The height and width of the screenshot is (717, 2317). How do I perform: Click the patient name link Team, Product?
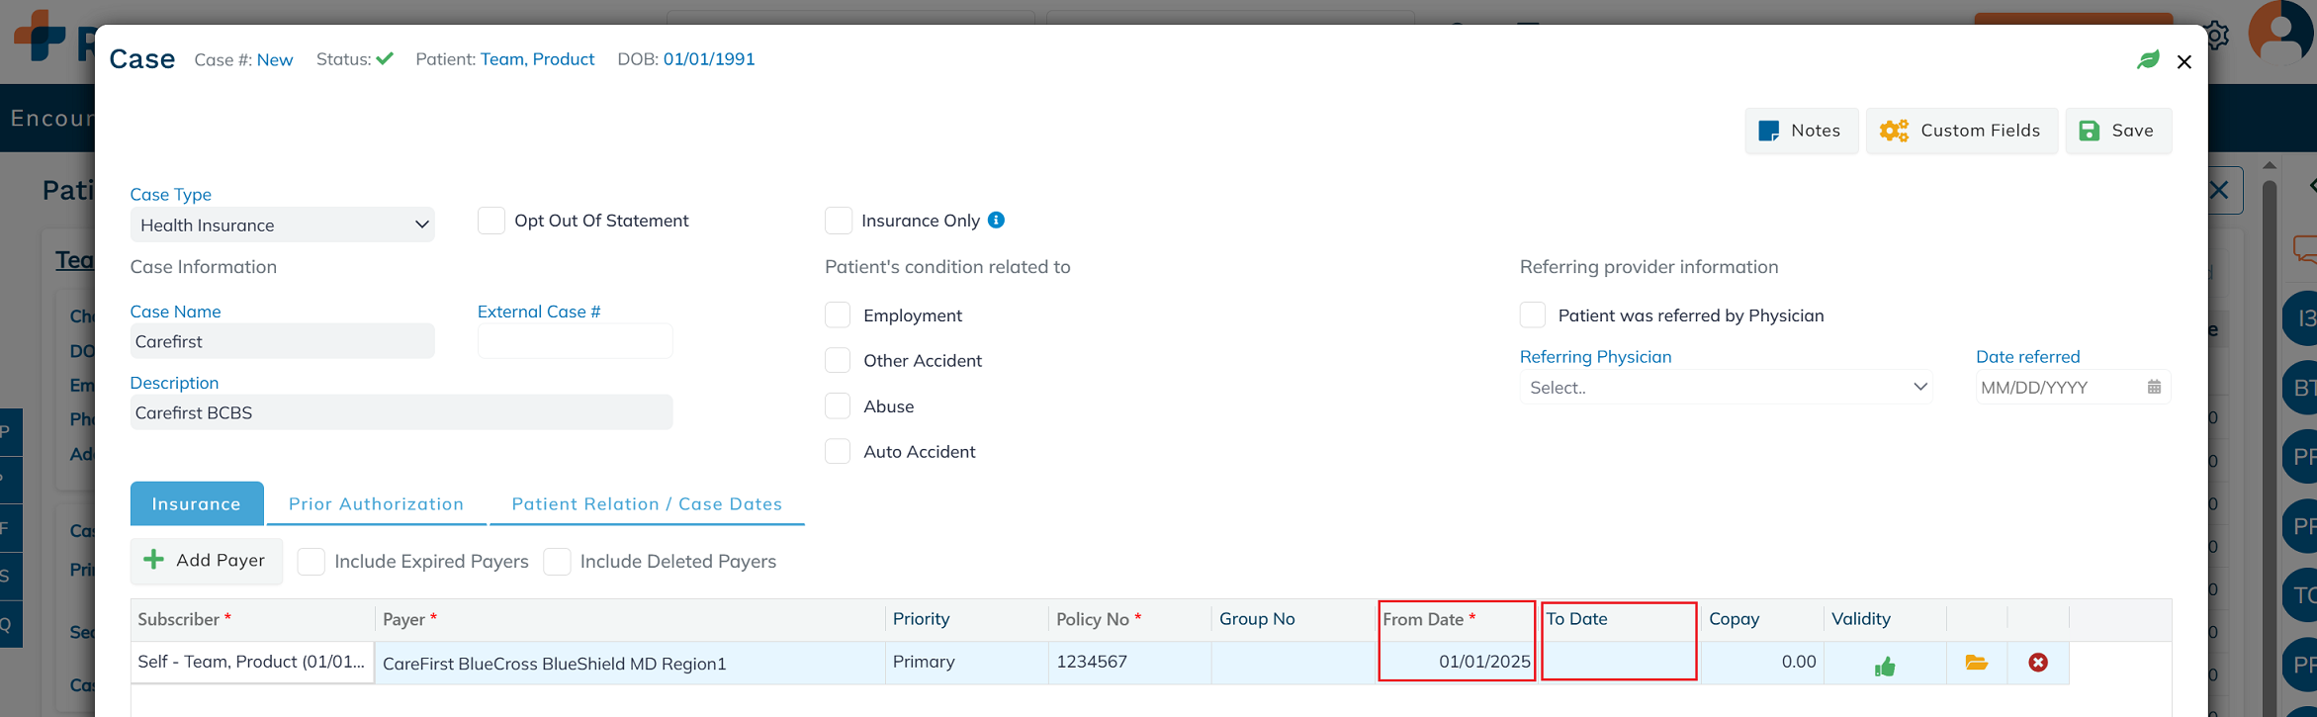coord(537,59)
